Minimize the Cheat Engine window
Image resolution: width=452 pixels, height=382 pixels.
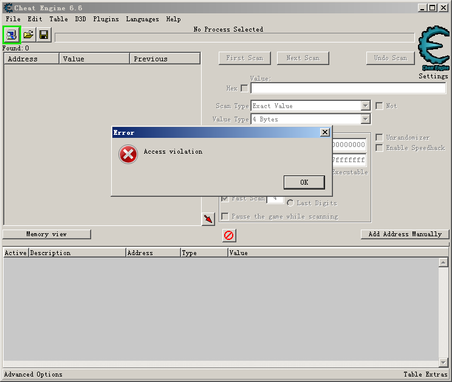tap(422, 8)
